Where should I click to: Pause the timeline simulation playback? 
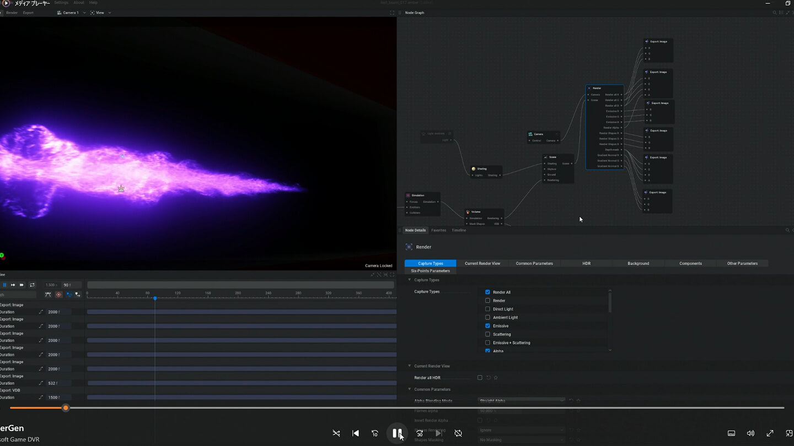click(4, 285)
